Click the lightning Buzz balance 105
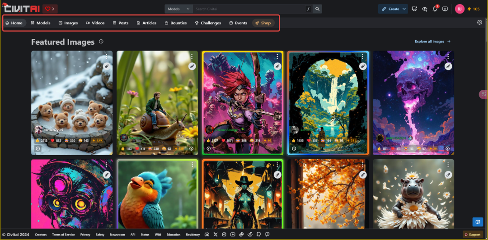Viewport: 488px width, 240px height. tap(473, 9)
